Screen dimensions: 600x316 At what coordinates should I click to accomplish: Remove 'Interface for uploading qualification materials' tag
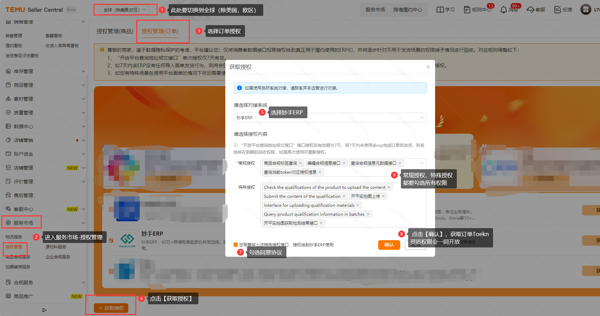pos(358,205)
